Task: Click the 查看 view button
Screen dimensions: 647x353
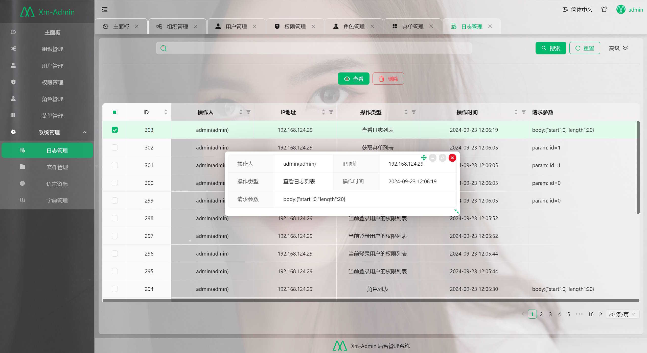Action: 354,79
